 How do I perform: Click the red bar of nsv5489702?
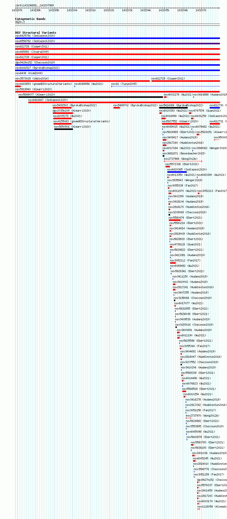point(117,108)
